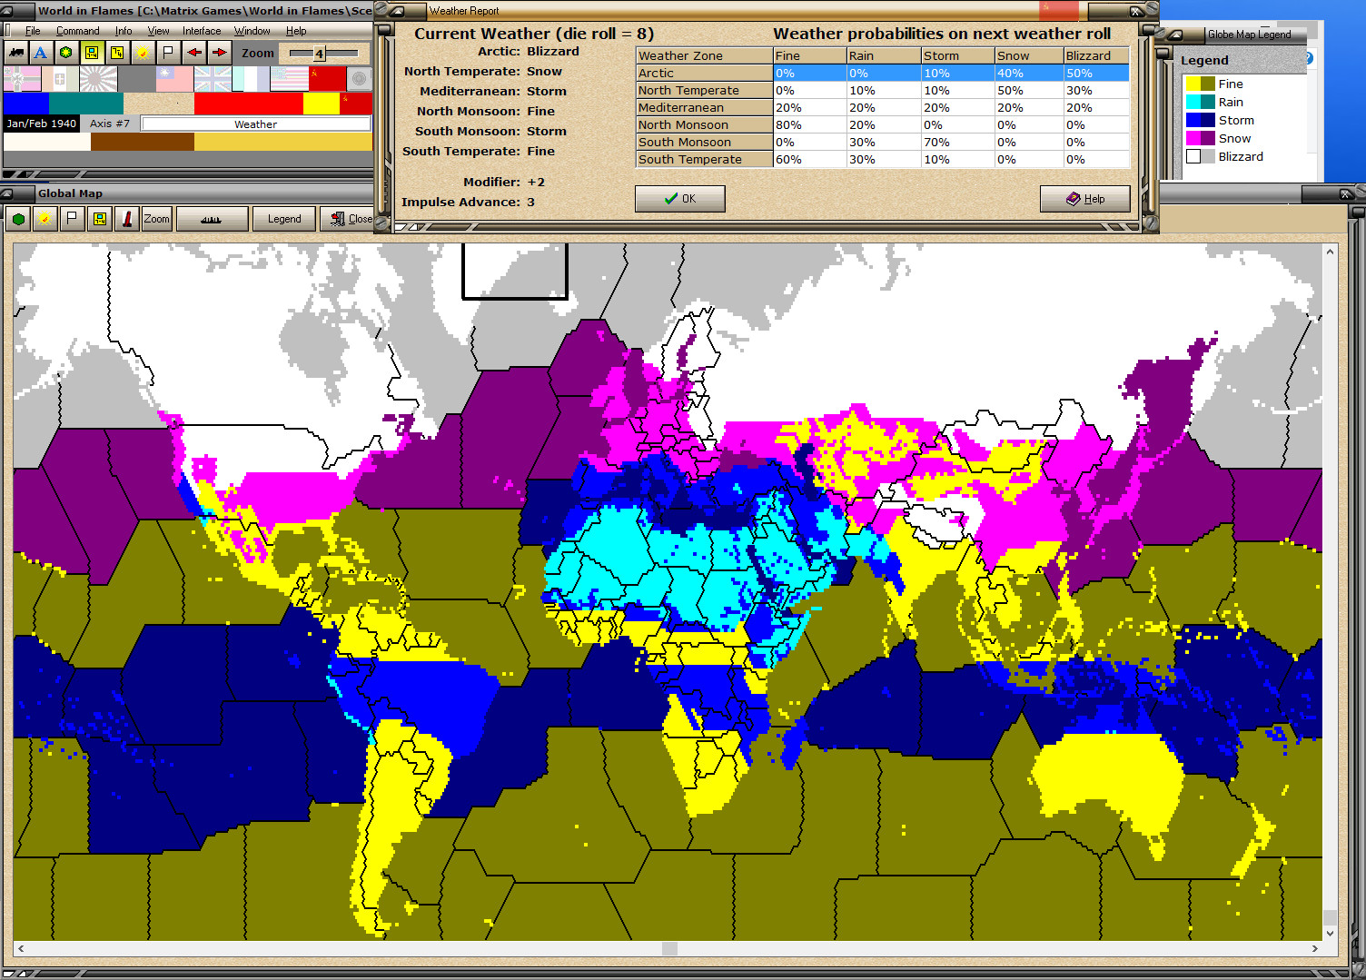
Task: Click the ship convoy icon on Global Map toolbar
Action: pos(210,219)
